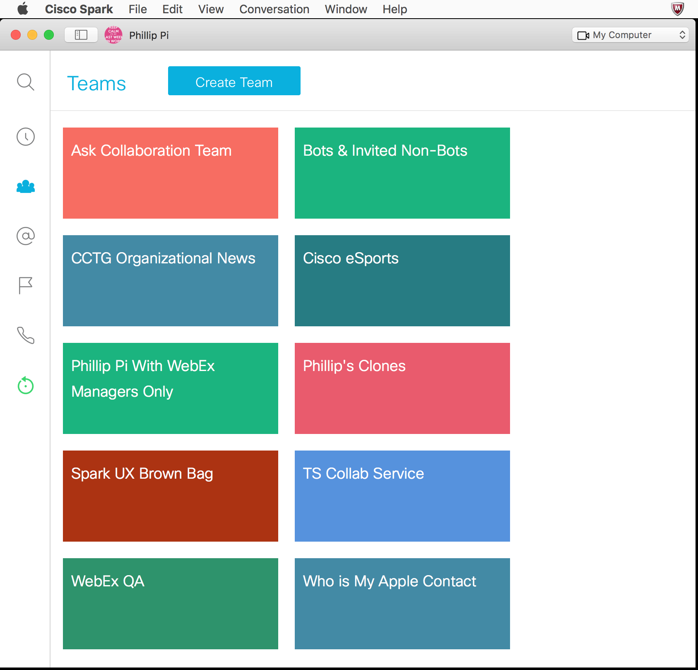The width and height of the screenshot is (698, 670).
Task: Open the Conversation menu
Action: point(274,9)
